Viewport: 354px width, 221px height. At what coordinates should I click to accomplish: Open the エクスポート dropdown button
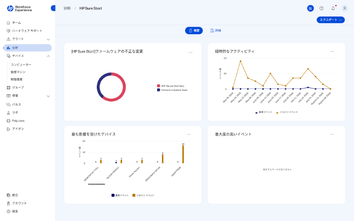[x=331, y=20]
